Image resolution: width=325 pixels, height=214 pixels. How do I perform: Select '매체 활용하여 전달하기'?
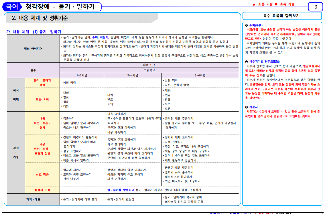[x=180, y=160]
